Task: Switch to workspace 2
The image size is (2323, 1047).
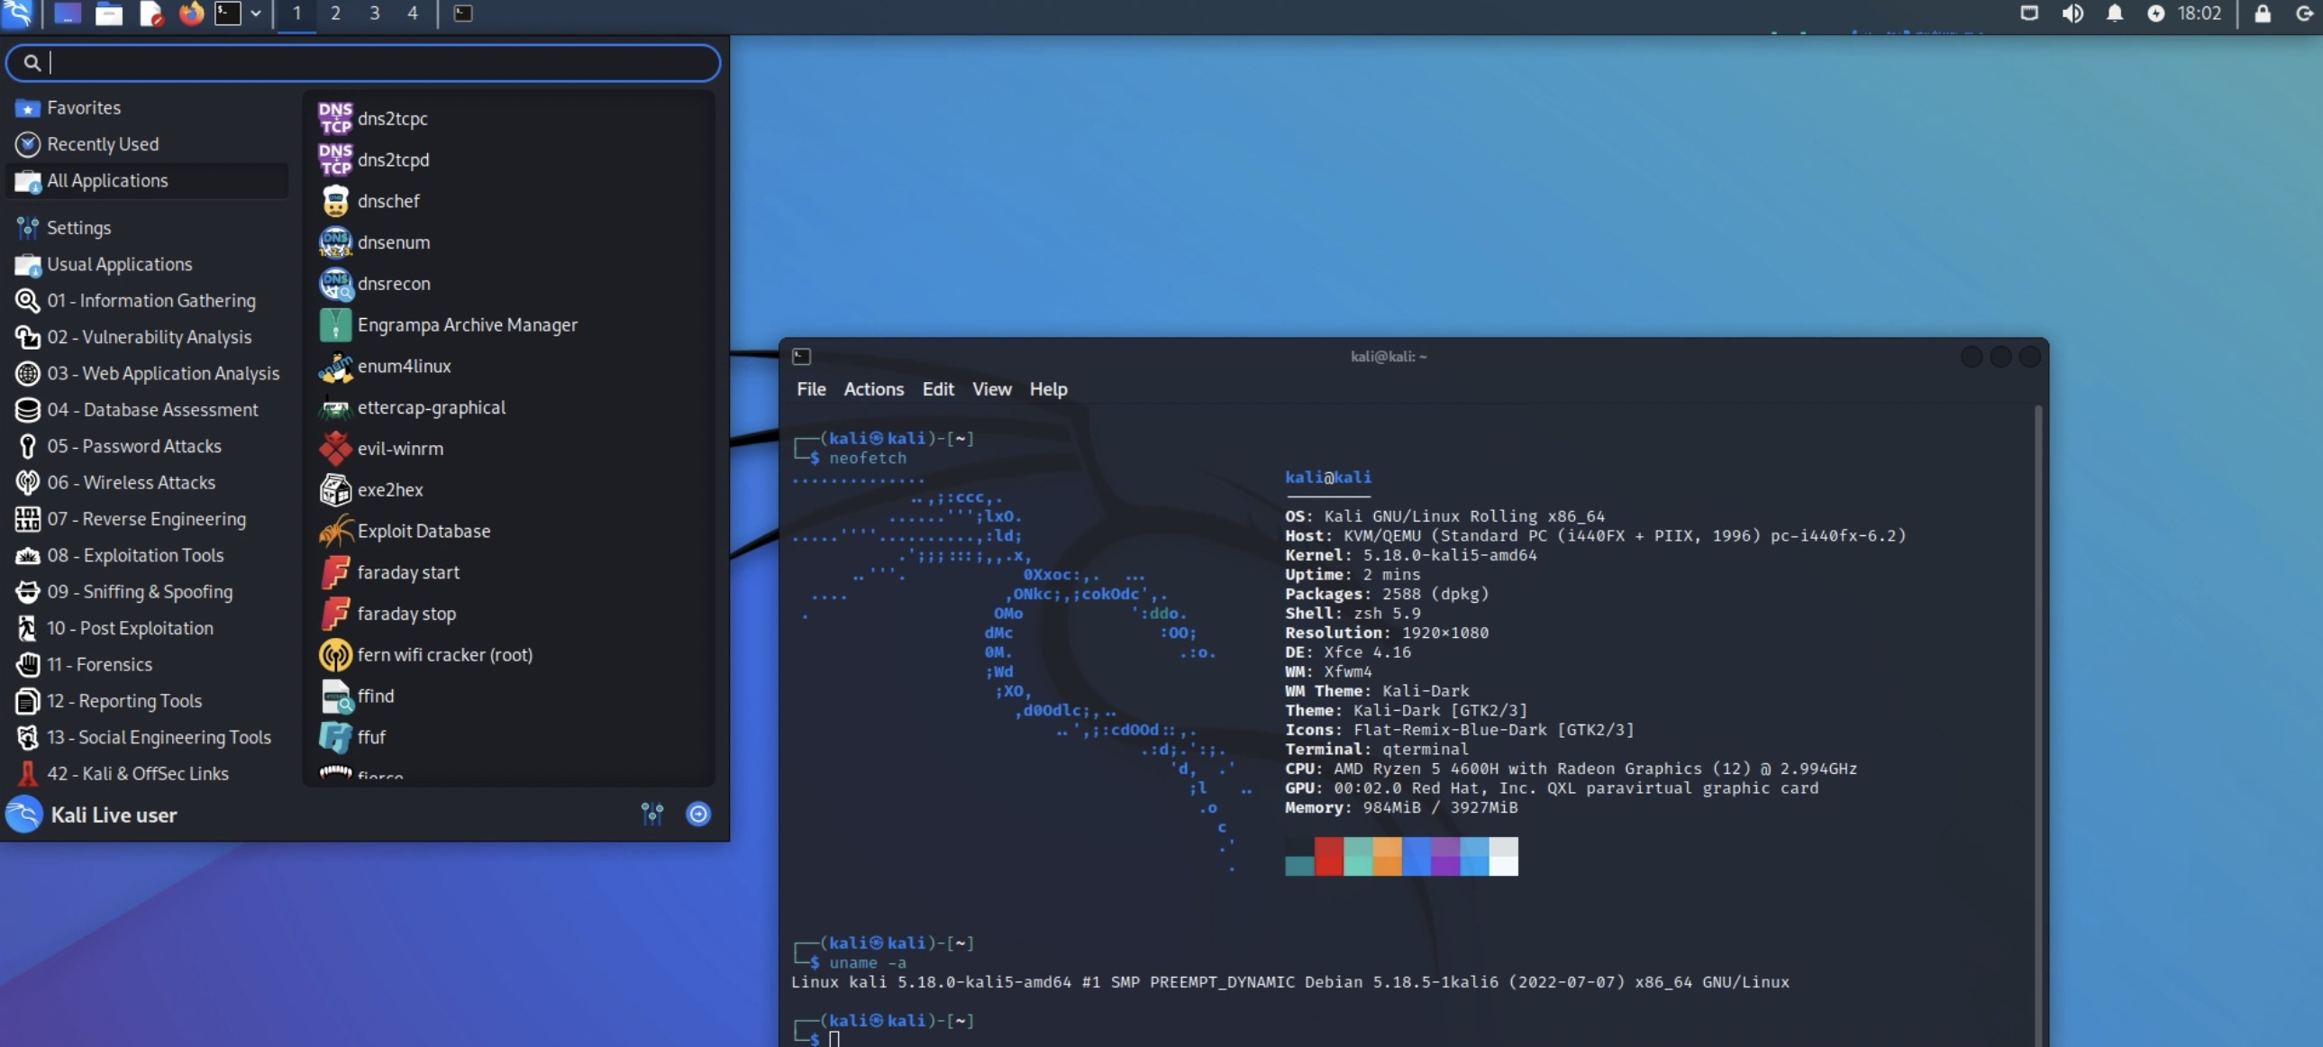Action: (x=335, y=14)
